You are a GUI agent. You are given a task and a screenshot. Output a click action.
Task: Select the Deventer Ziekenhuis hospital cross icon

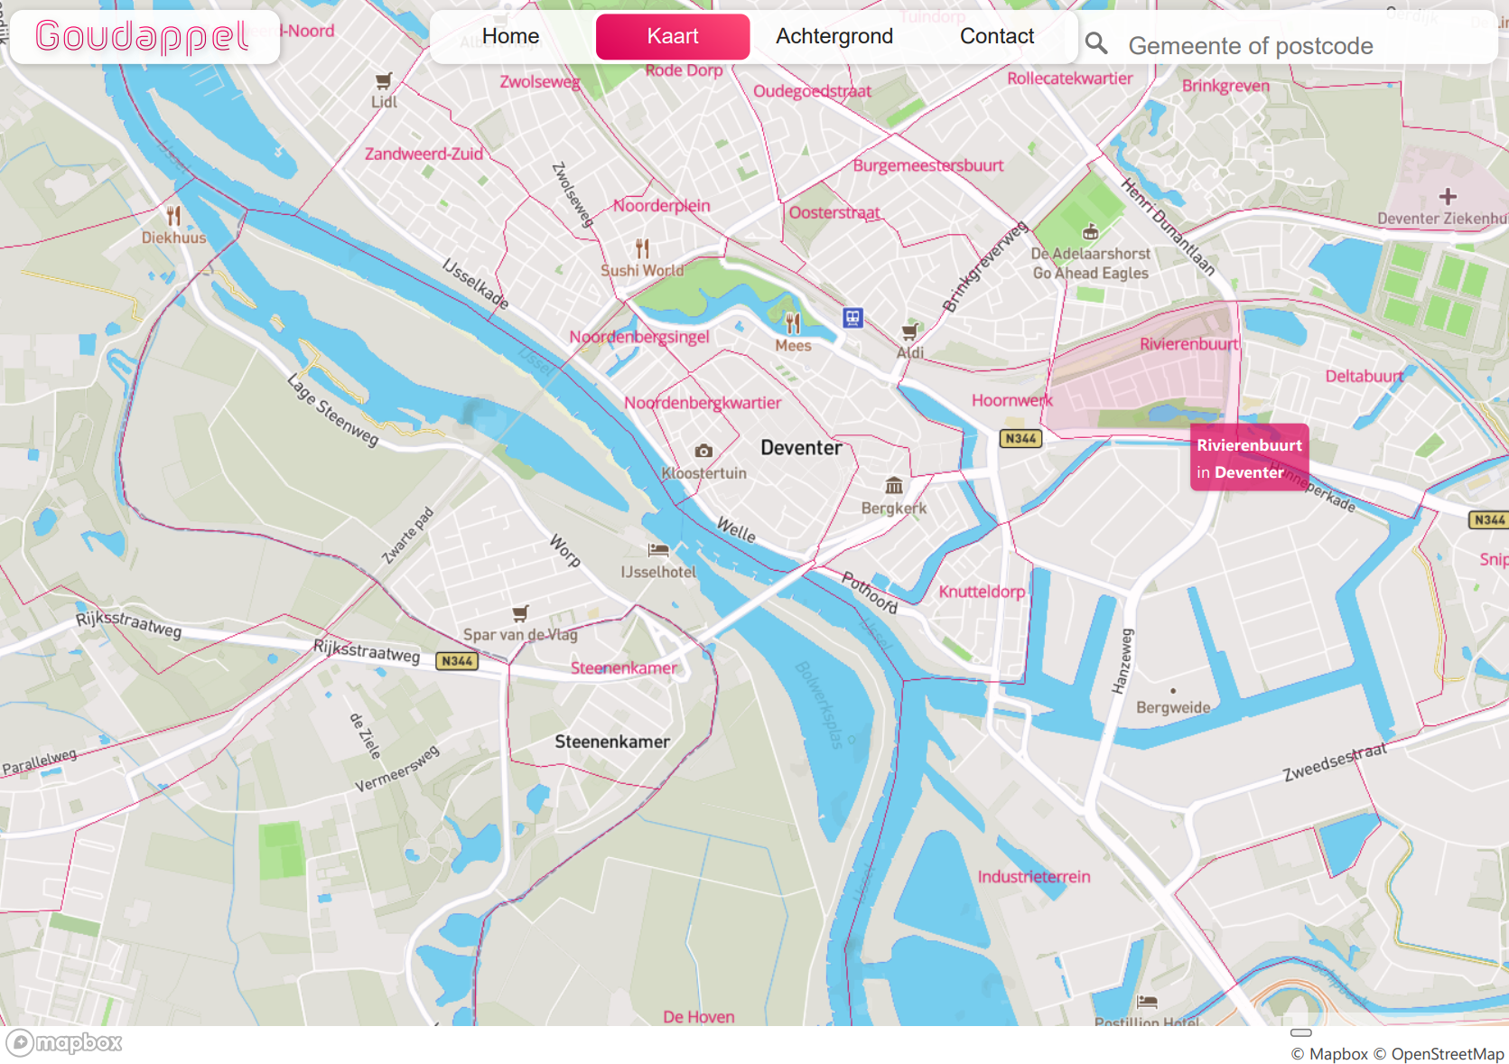(1448, 197)
